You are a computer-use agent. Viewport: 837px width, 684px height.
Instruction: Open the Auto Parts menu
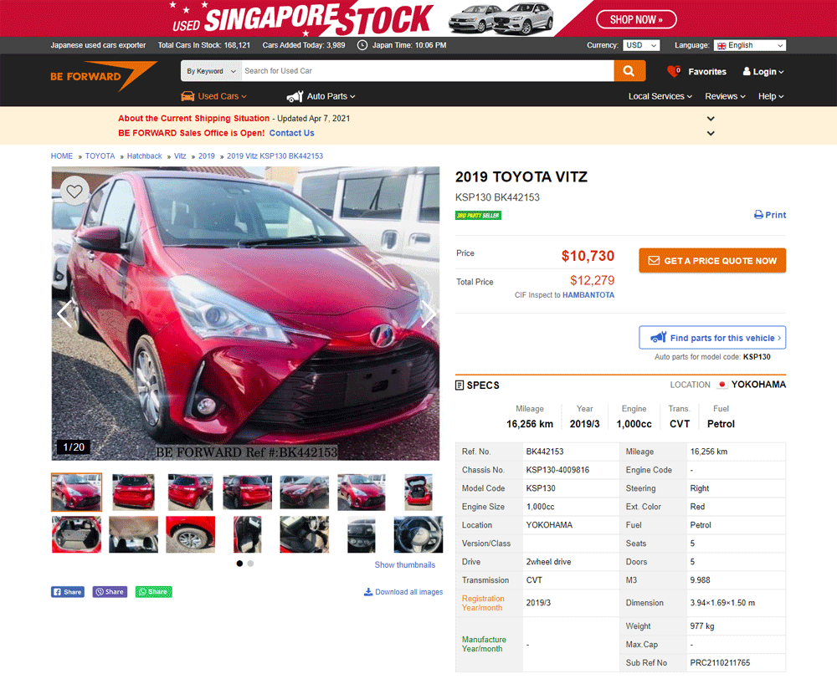click(321, 96)
